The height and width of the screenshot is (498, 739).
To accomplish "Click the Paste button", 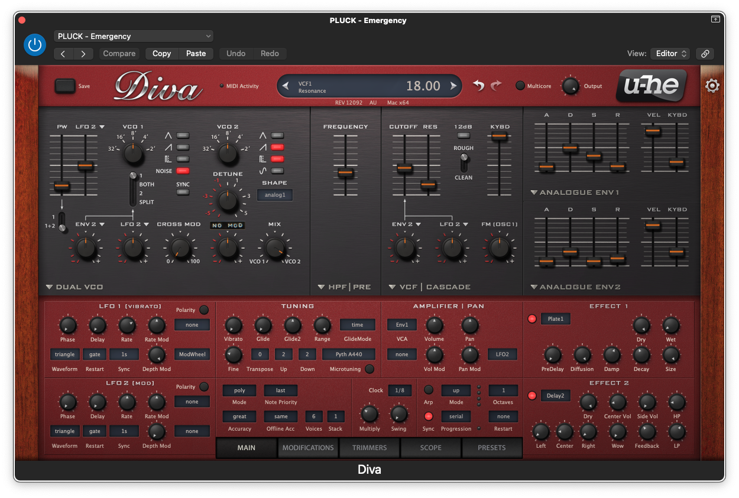I will (x=196, y=54).
